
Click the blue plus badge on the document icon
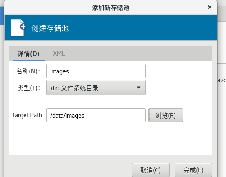click(x=23, y=27)
